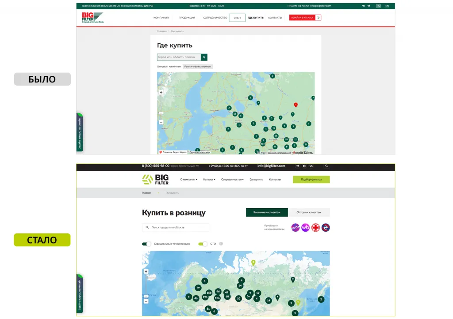Select the Розничным клиентам tab on new site
This screenshot has width=453, height=319.
(267, 212)
